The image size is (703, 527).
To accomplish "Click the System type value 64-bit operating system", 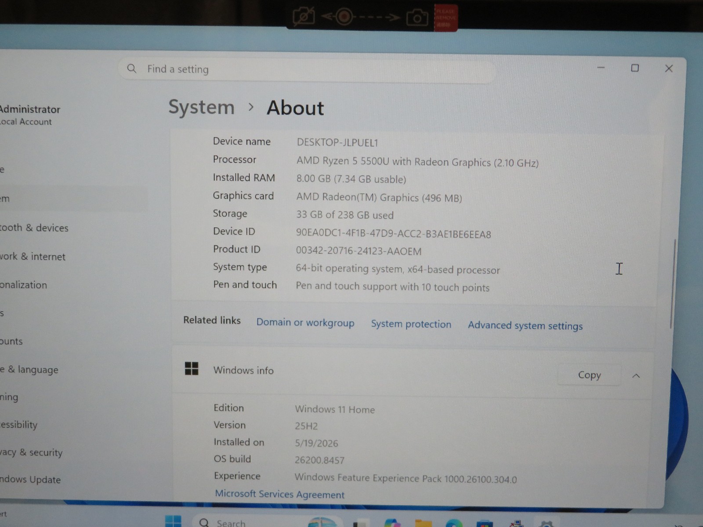I will click(398, 269).
